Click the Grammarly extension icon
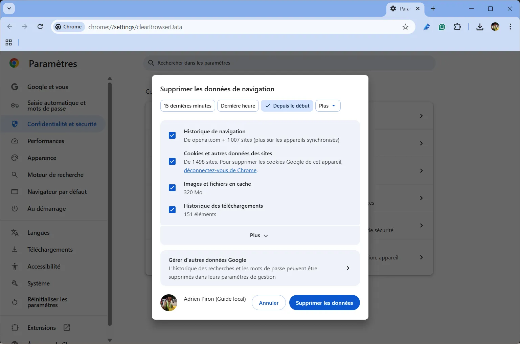 pos(442,27)
